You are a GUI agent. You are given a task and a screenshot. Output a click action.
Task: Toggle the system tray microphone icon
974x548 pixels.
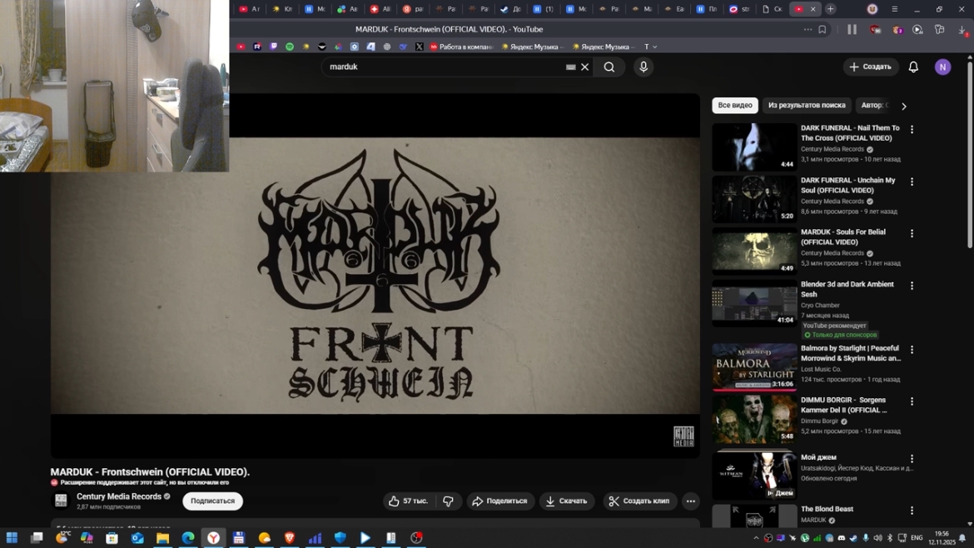coord(865,538)
